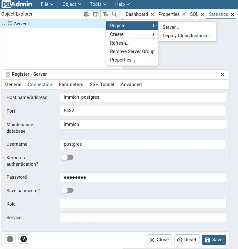Open Search Objects magnifier icon
Screen dimensions: 238x249
115,14
